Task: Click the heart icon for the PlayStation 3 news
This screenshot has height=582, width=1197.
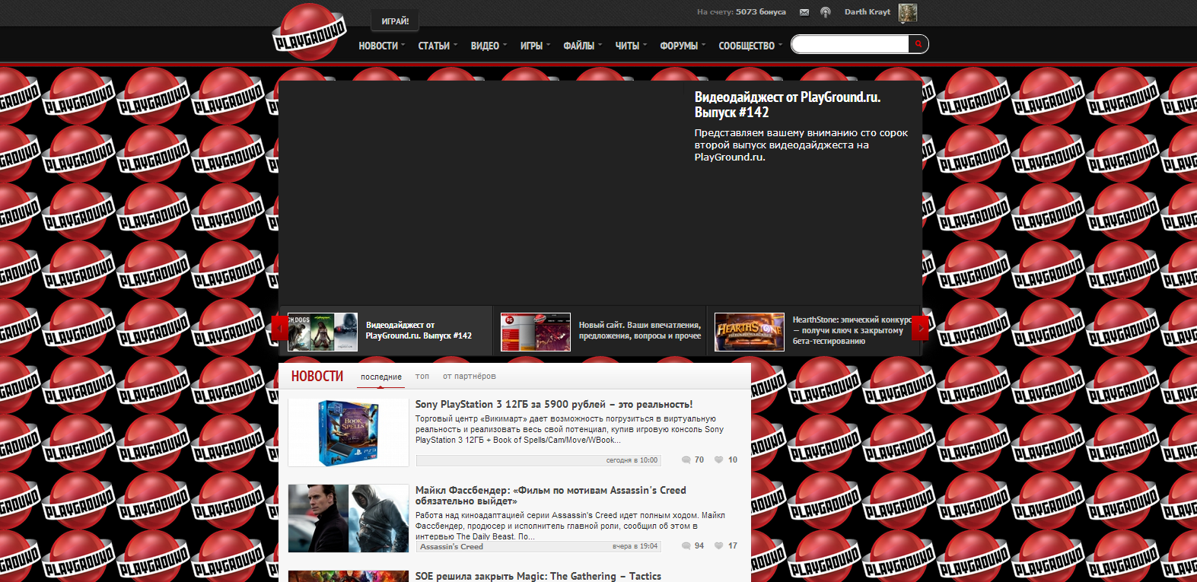Action: click(718, 460)
